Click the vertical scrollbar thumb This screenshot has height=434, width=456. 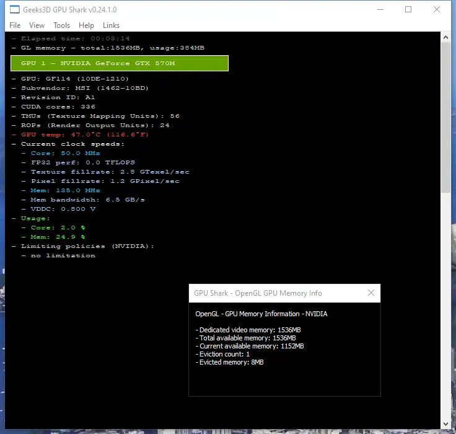point(445,118)
